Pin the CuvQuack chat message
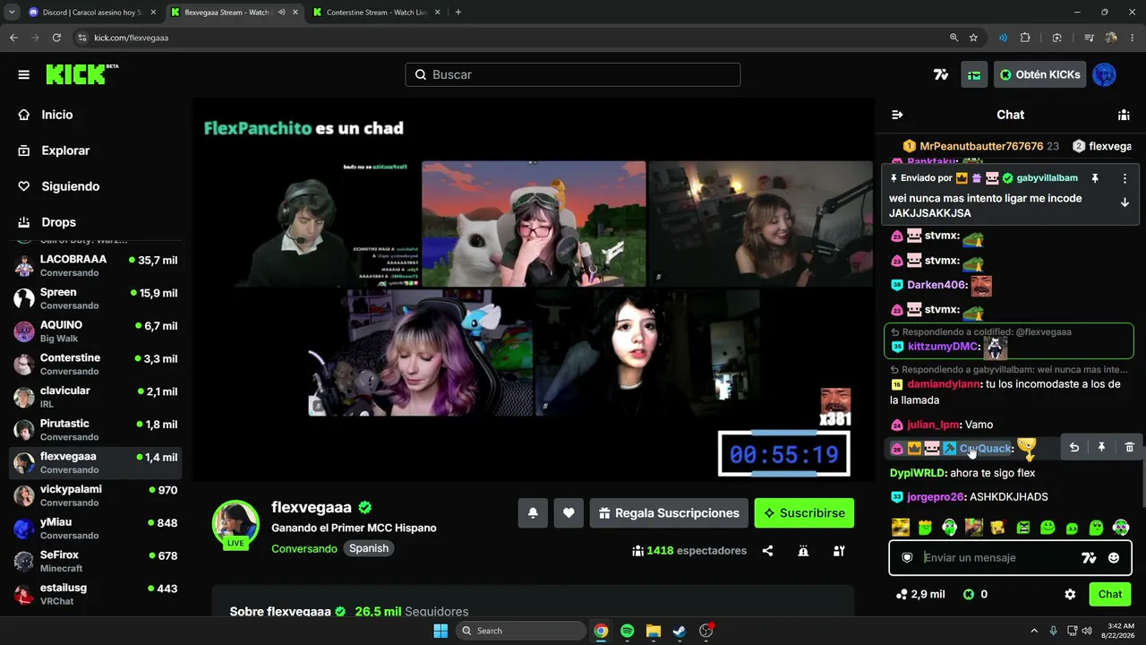Image resolution: width=1146 pixels, height=645 pixels. 1101,447
